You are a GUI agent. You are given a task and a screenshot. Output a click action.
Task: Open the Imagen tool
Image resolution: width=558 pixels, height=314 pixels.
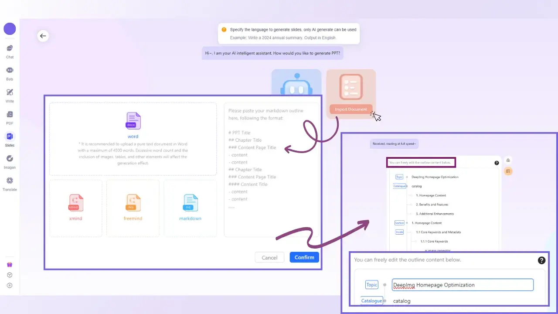click(x=10, y=161)
